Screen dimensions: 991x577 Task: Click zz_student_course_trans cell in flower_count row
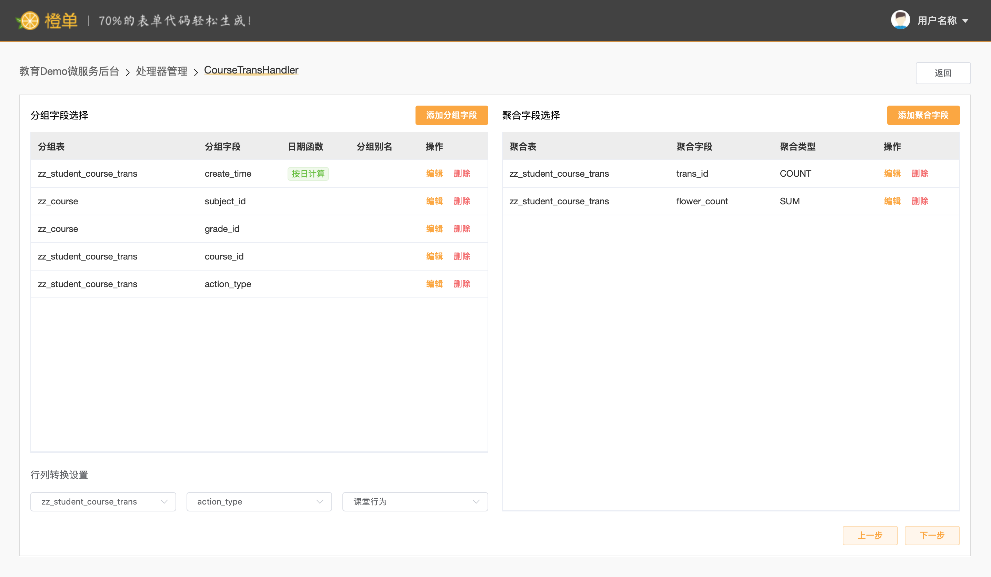point(559,201)
